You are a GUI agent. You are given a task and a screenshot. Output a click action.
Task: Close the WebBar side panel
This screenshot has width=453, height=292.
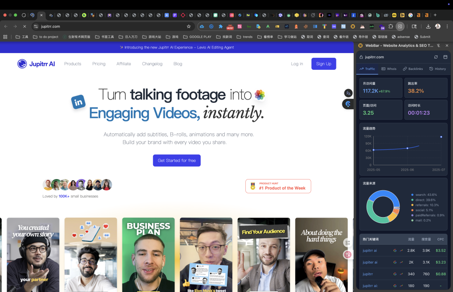click(447, 46)
